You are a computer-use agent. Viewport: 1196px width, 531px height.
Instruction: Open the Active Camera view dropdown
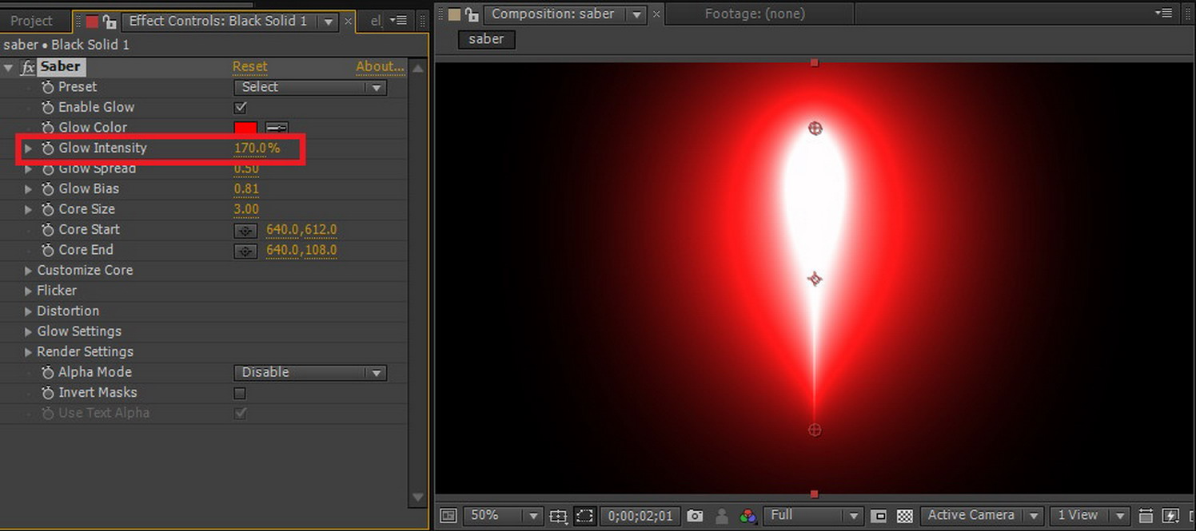click(x=982, y=516)
